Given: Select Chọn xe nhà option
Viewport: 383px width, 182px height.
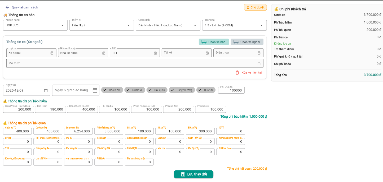Looking at the screenshot, I should pyautogui.click(x=214, y=42).
